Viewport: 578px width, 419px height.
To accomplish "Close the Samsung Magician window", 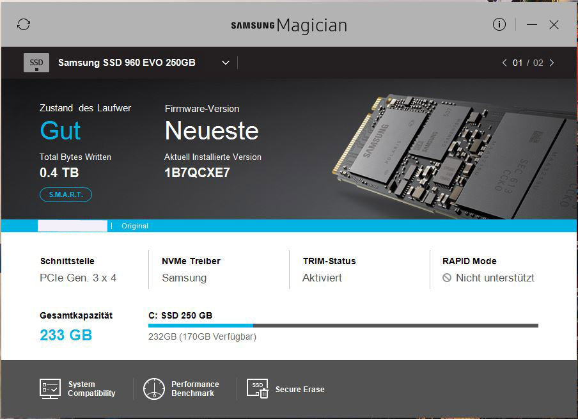I will tap(554, 25).
